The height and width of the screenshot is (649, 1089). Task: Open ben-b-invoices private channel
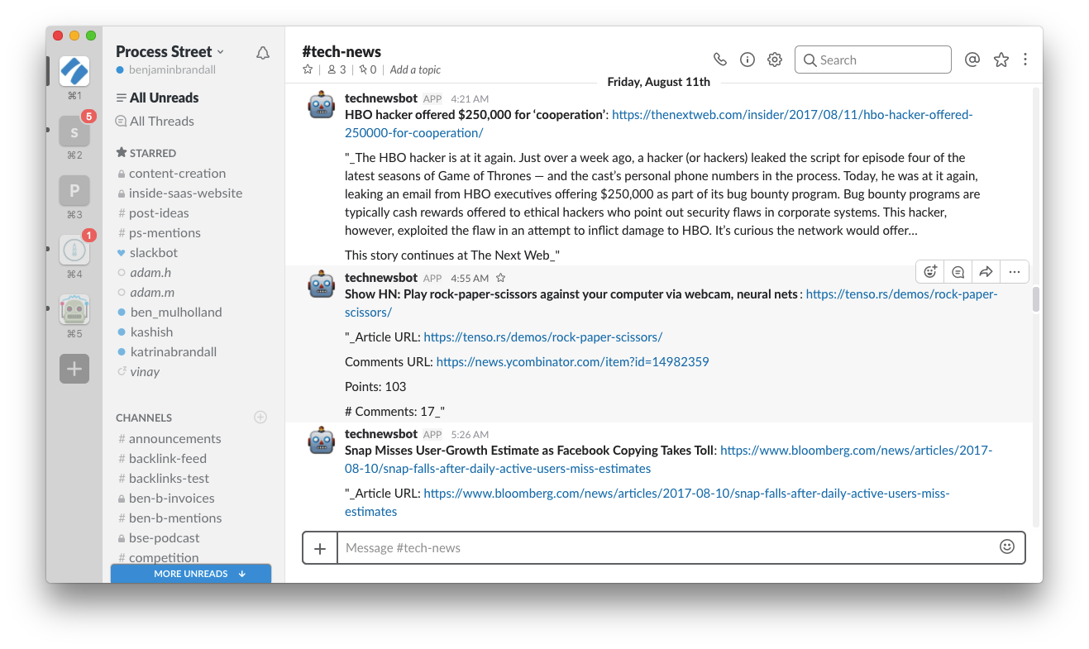coord(171,499)
